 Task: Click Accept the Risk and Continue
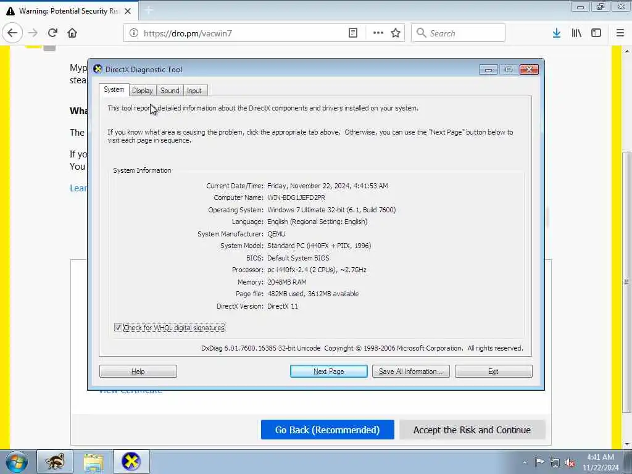[x=472, y=430]
